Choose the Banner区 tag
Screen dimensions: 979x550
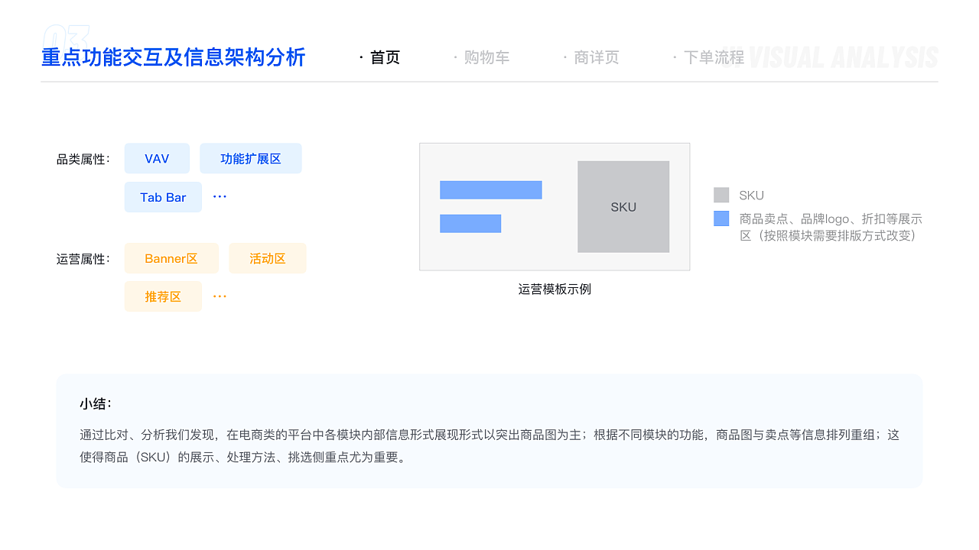click(x=171, y=258)
